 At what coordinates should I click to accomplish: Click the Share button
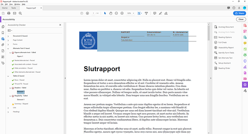pyautogui.click(x=239, y=13)
